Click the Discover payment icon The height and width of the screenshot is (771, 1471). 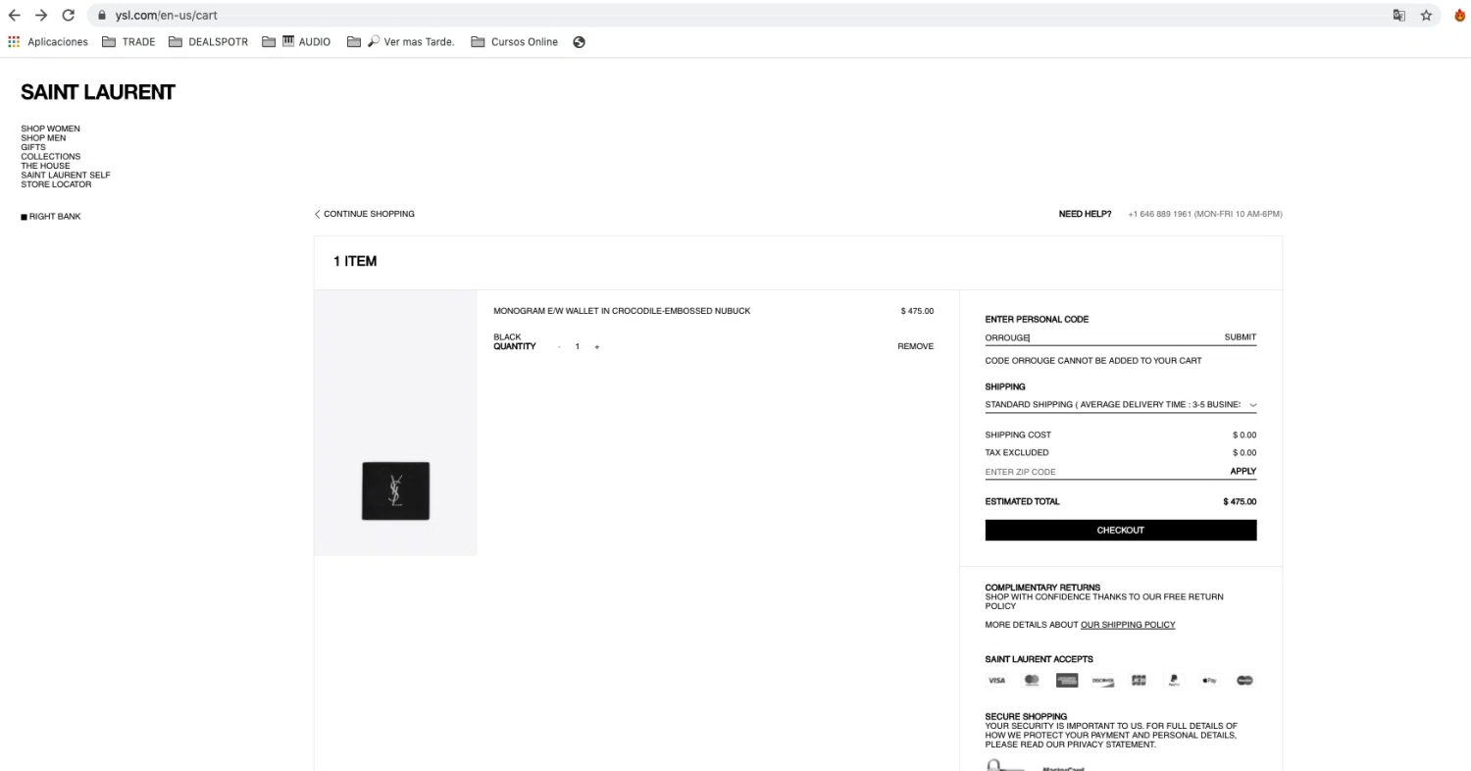[x=1103, y=680]
